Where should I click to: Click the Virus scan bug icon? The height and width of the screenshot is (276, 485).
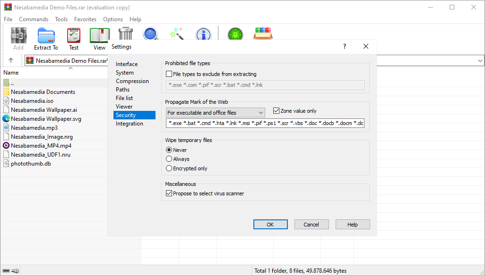(234, 34)
